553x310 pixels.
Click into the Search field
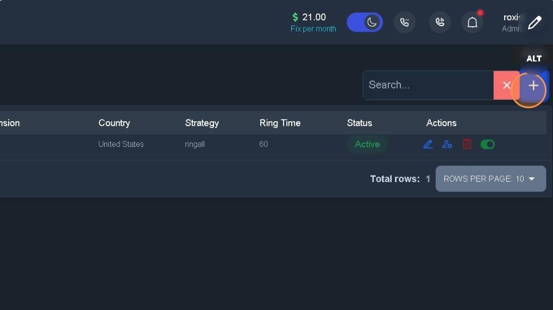tap(428, 85)
